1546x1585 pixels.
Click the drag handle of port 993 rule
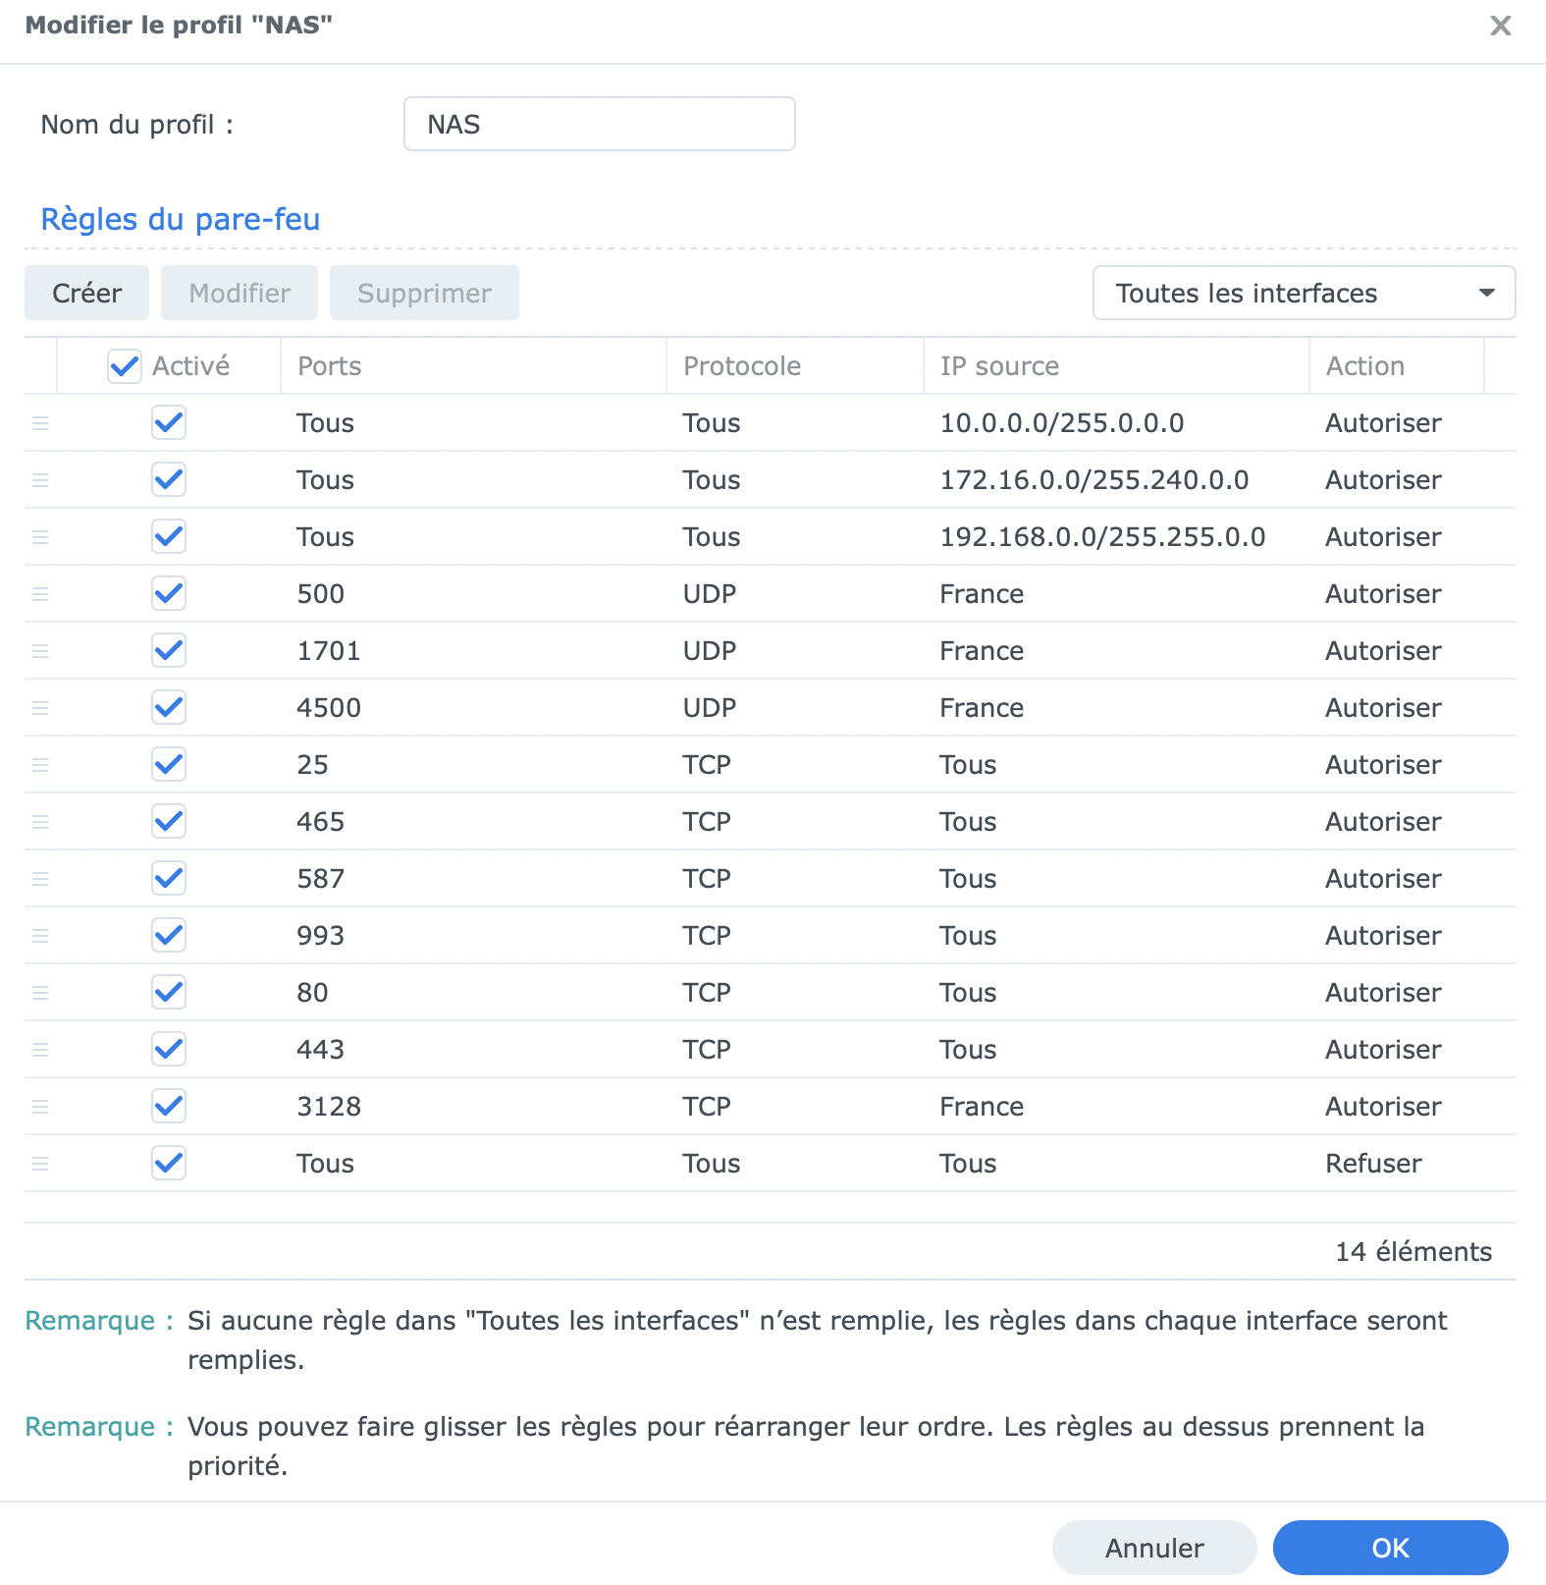coord(40,936)
